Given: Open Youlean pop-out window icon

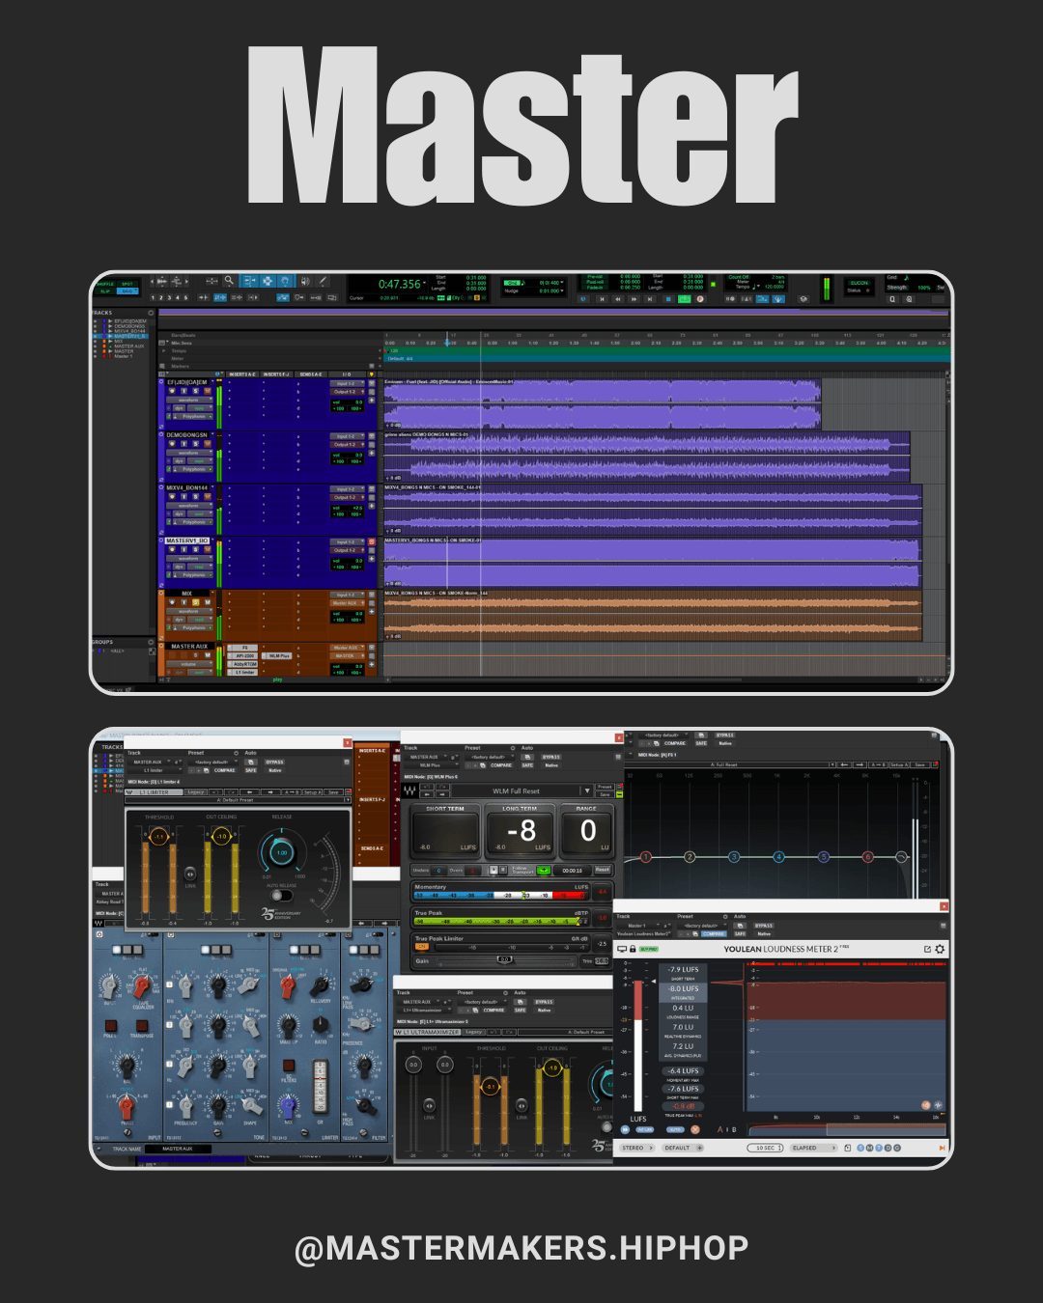Looking at the screenshot, I should (x=927, y=950).
